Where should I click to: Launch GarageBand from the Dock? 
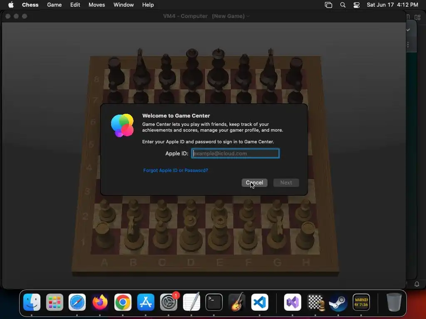coord(237,302)
